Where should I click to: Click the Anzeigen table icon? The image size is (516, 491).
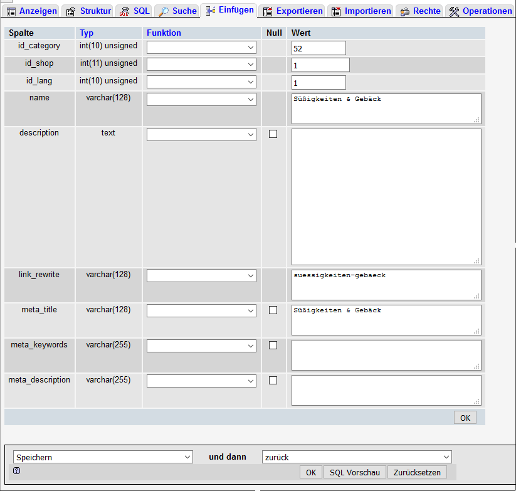pyautogui.click(x=11, y=12)
